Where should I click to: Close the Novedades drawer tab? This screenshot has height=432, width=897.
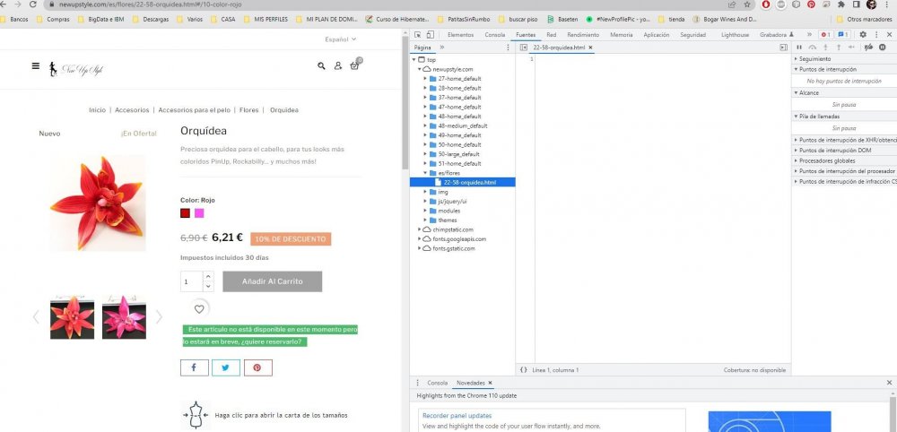click(491, 383)
